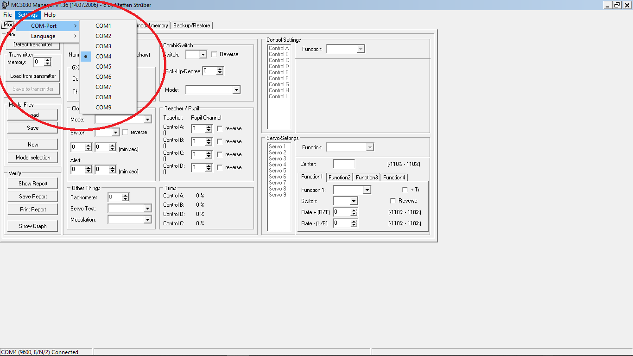Open the Help menu
Screen dimensions: 633x356
click(50, 15)
